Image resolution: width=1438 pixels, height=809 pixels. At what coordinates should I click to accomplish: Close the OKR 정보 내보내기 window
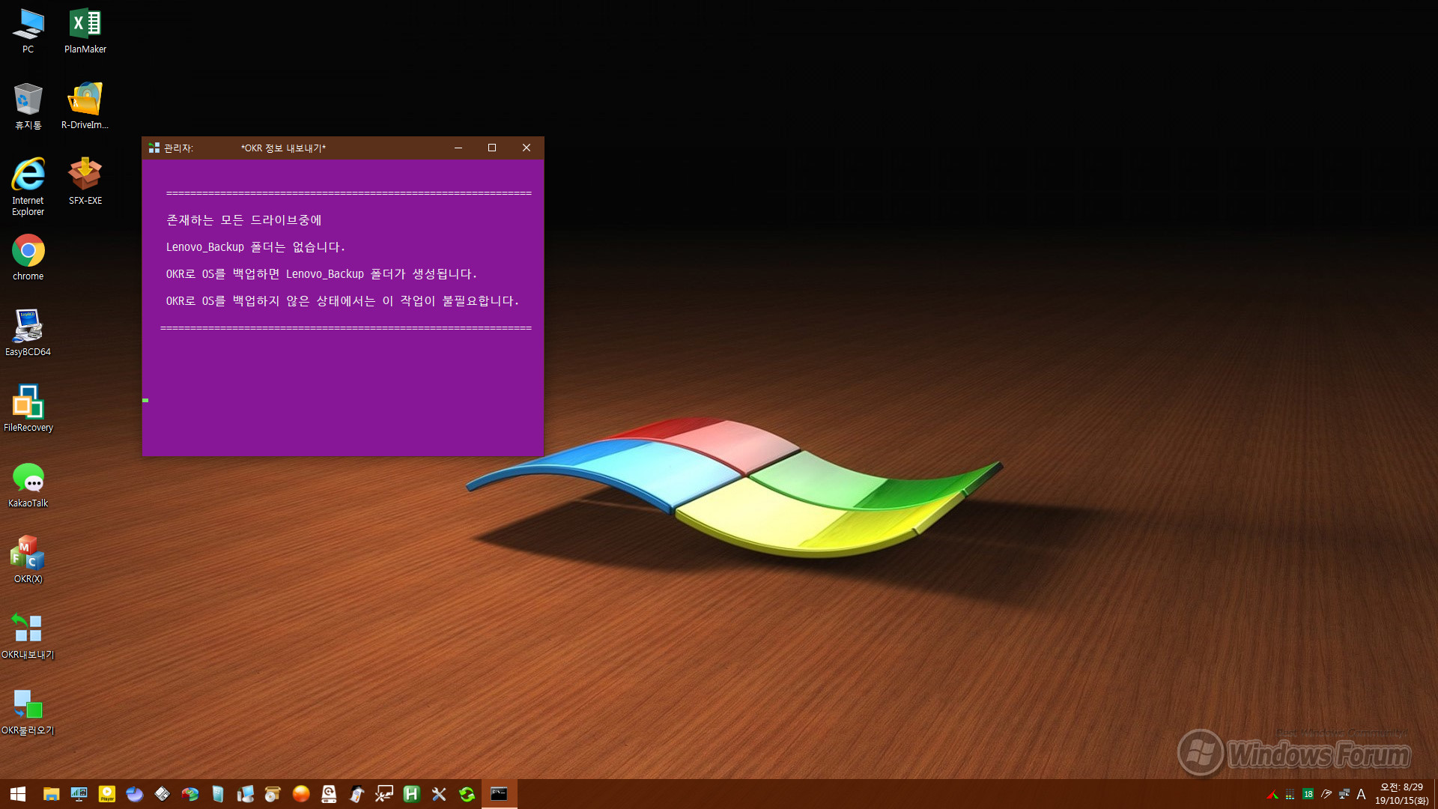(527, 148)
